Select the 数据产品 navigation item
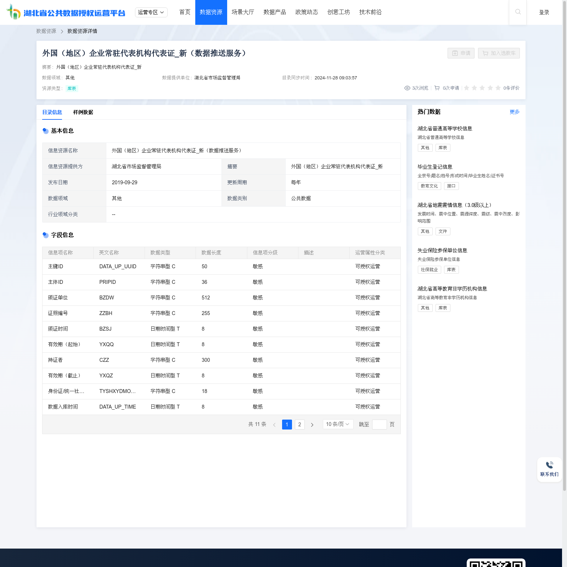567x567 pixels. [275, 12]
